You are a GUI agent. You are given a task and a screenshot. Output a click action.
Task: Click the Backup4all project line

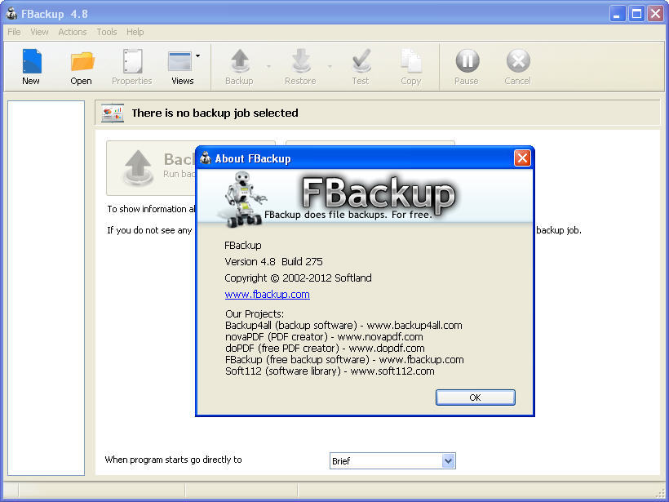pos(343,325)
